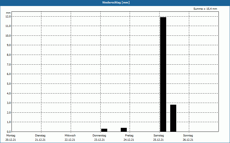
Task: Click the 3,0 y-axis value
Action: click(x=9, y=103)
